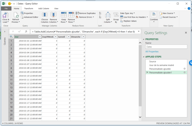
Task: Select the Source applied step
Action: point(152,61)
